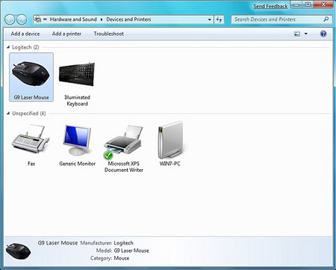Click the control panel icon in address bar
The width and height of the screenshot is (336, 270).
tap(37, 19)
